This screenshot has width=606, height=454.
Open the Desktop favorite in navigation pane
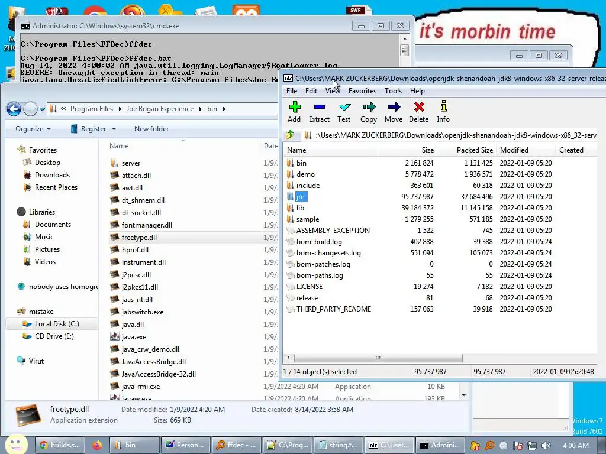47,163
